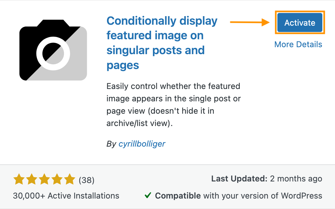Click the camera plugin icon
Screen dimensions: 335x209
click(x=53, y=50)
